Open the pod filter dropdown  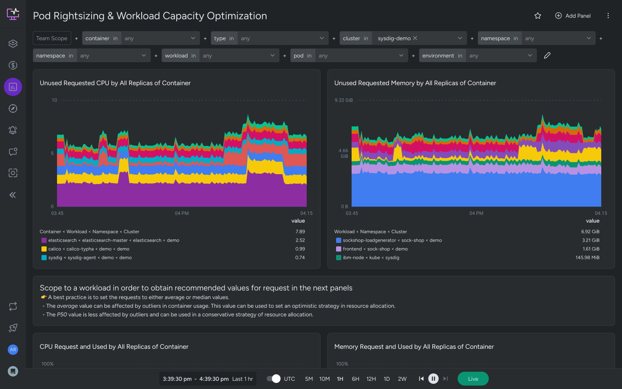(402, 55)
